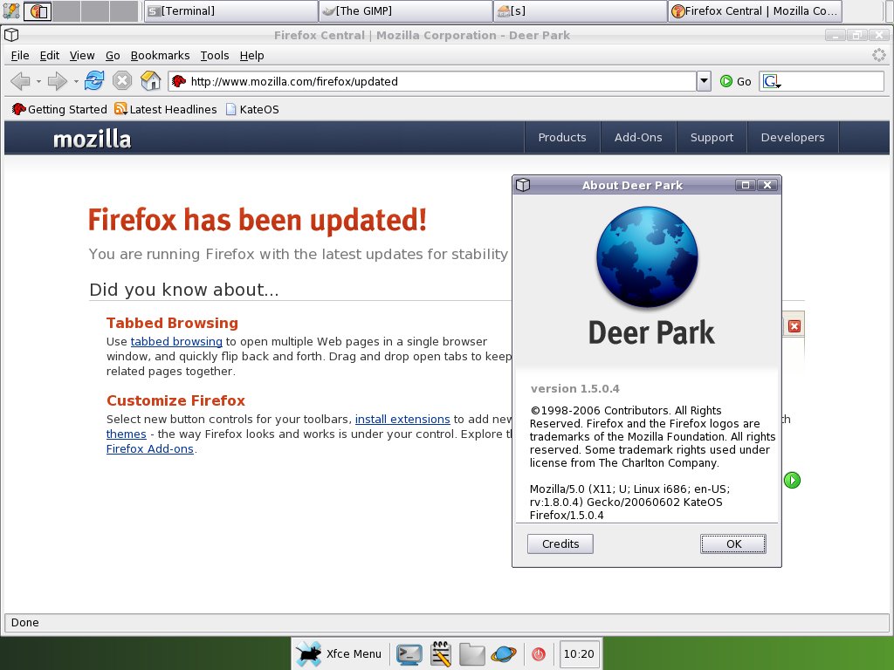894x670 pixels.
Task: Open the Google search engine selector
Action: [x=772, y=81]
